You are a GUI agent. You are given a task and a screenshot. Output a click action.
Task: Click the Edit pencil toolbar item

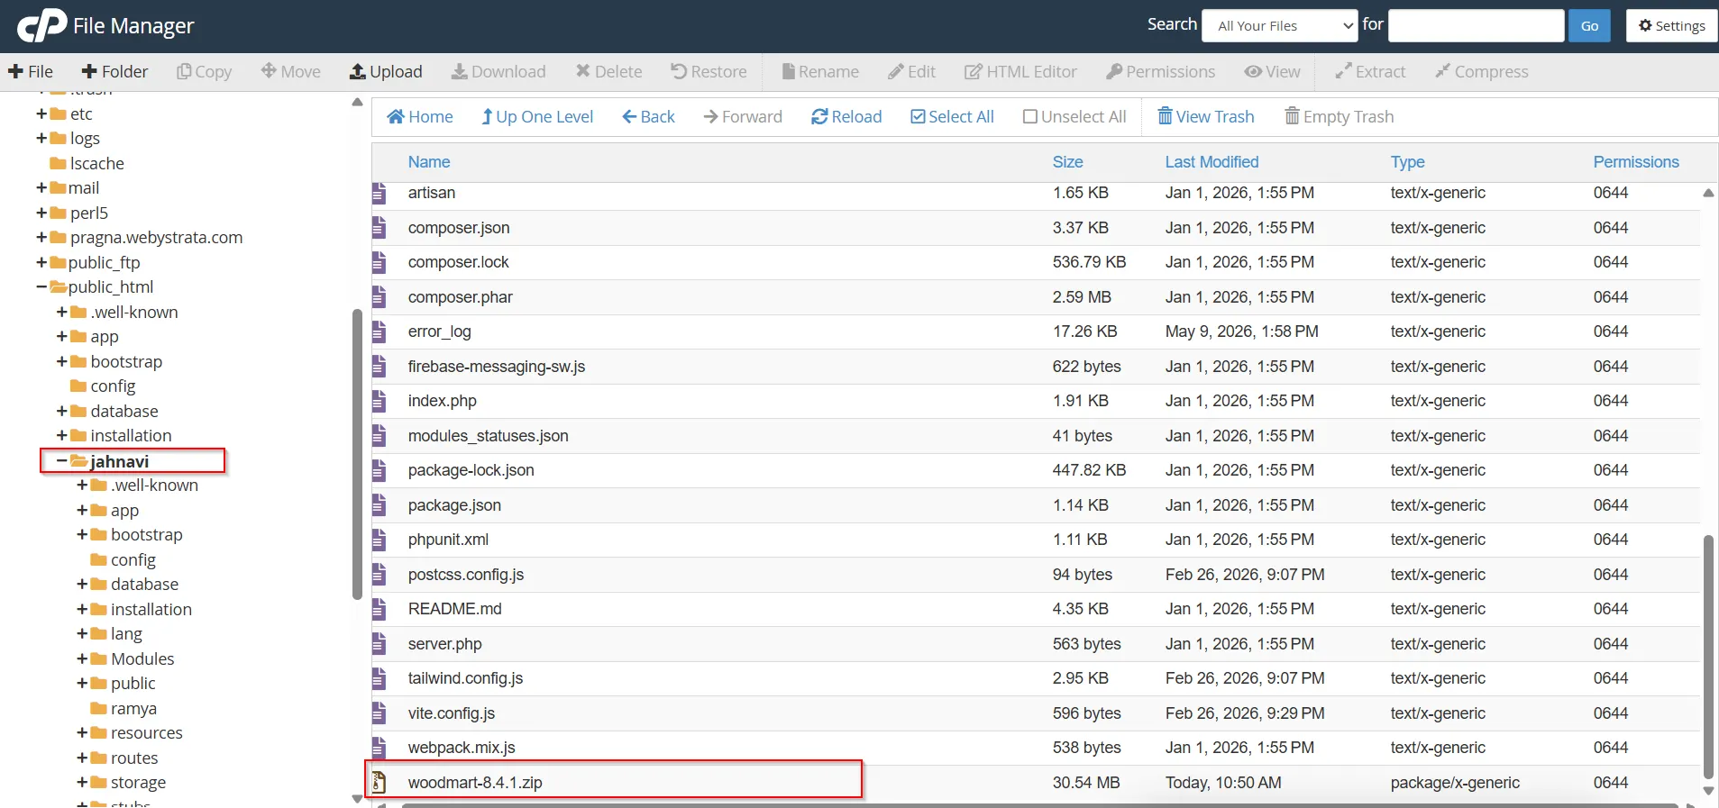911,71
